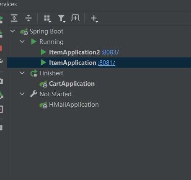Click the ItemApplication row's green run icon

(44, 62)
